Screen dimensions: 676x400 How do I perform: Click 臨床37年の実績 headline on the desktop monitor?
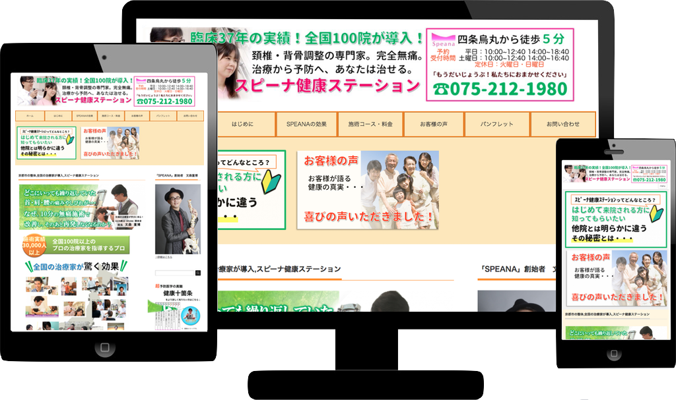[307, 38]
